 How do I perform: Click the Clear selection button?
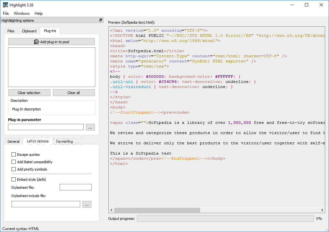pos(29,93)
